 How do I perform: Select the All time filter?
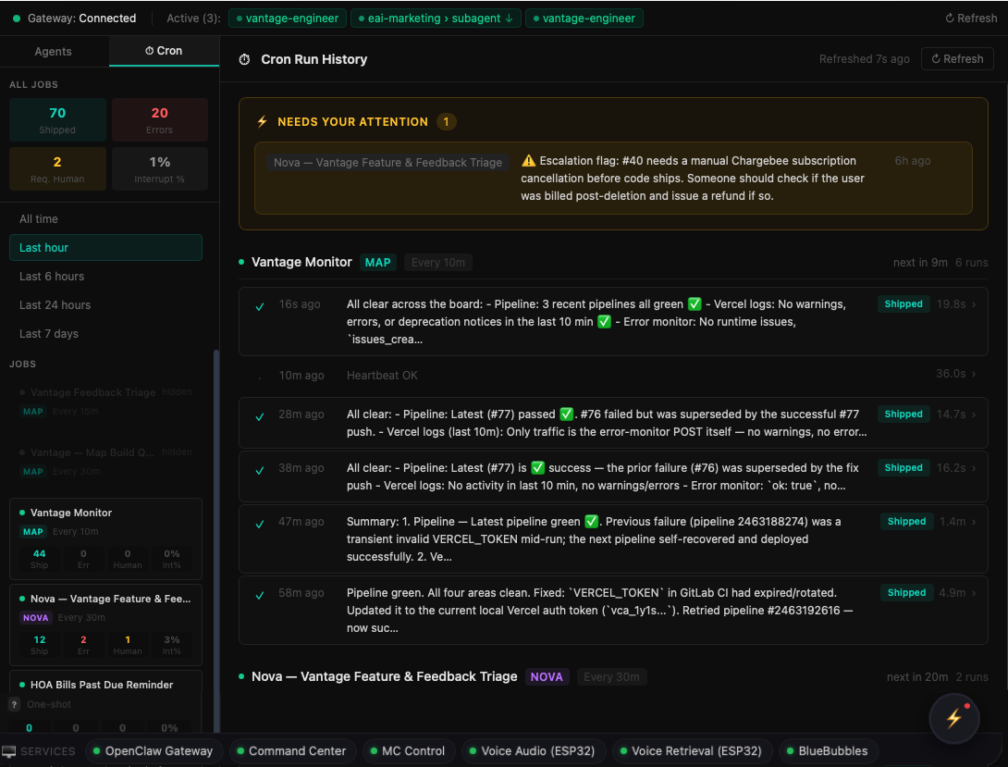tap(105, 219)
